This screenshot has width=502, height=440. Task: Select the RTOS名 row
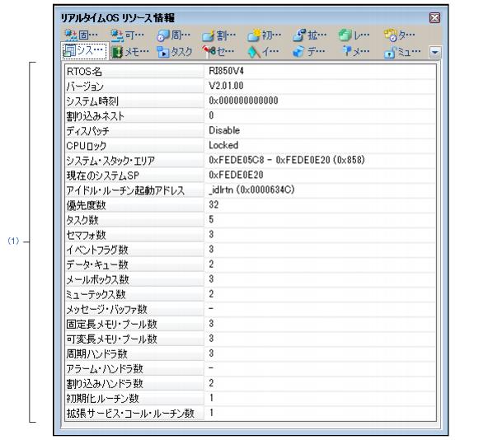click(x=132, y=73)
